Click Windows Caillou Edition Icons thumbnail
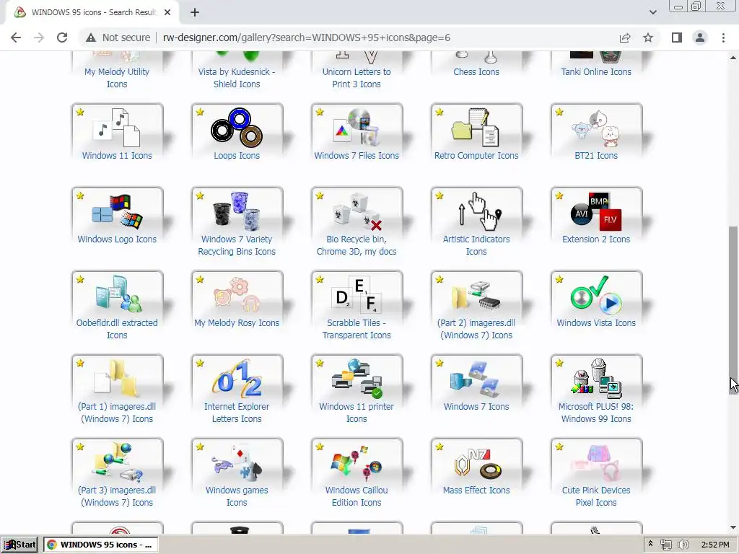739x554 pixels. [357, 462]
